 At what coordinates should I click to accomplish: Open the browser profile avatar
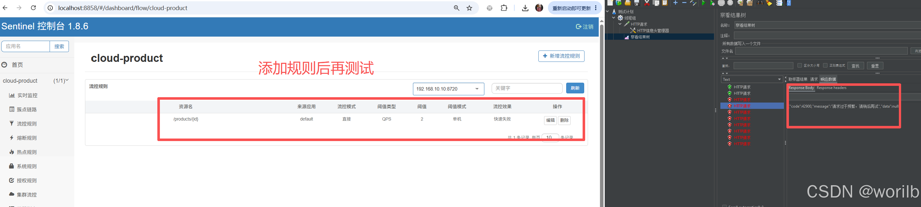tap(539, 8)
